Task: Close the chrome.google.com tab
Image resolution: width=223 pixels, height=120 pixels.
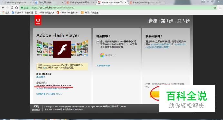Action: click(x=31, y=3)
